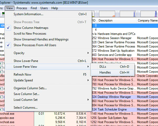158x126 pixels.
Task: Open the Process menu
Action: (22, 8)
